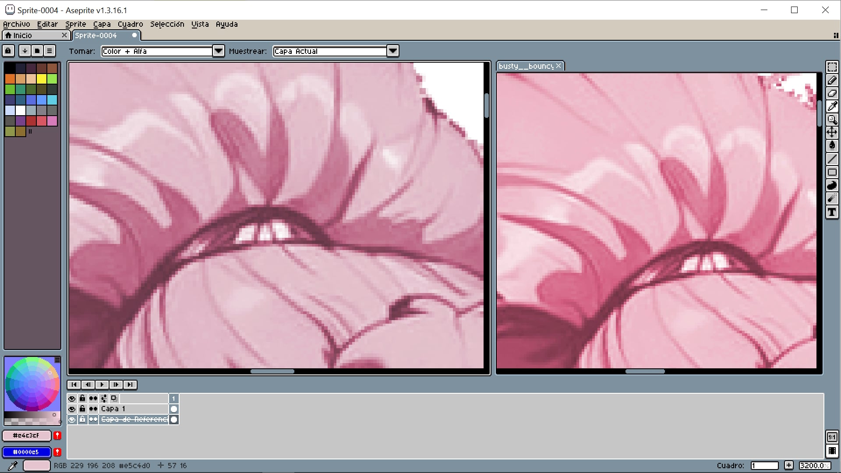The image size is (841, 473).
Task: Toggle visibility of Capa de Referencia layer
Action: [72, 419]
